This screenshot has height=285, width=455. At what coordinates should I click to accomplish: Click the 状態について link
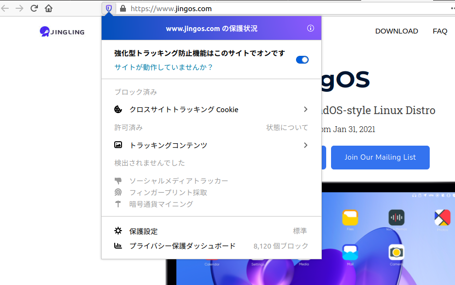[x=287, y=127]
